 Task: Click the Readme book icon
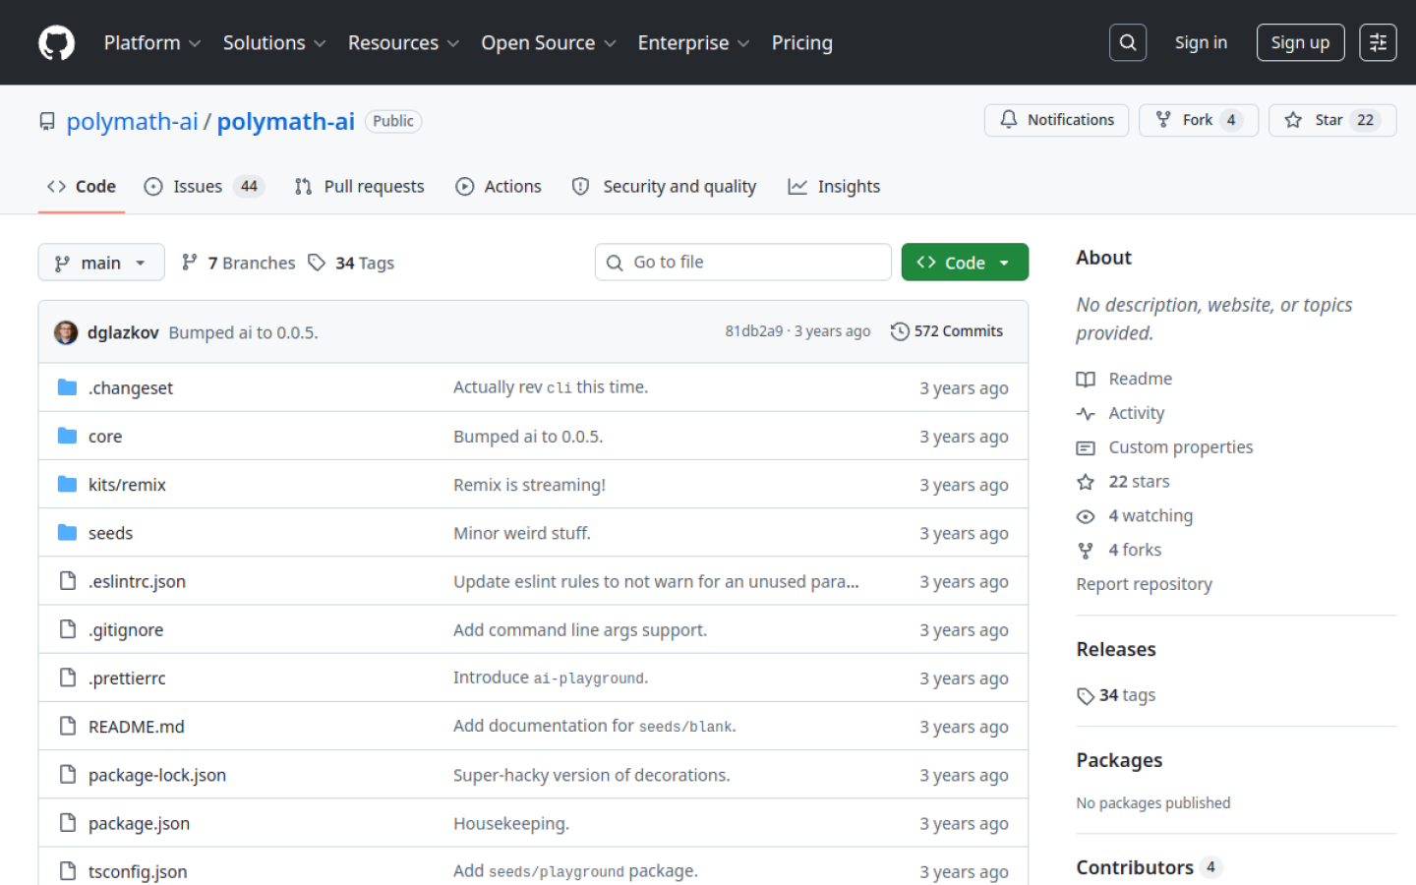[1086, 379]
